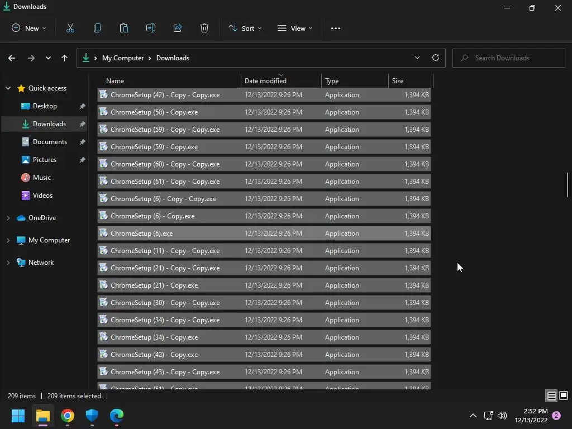Sort by Date modified column header
This screenshot has width=572, height=429.
pyautogui.click(x=281, y=80)
